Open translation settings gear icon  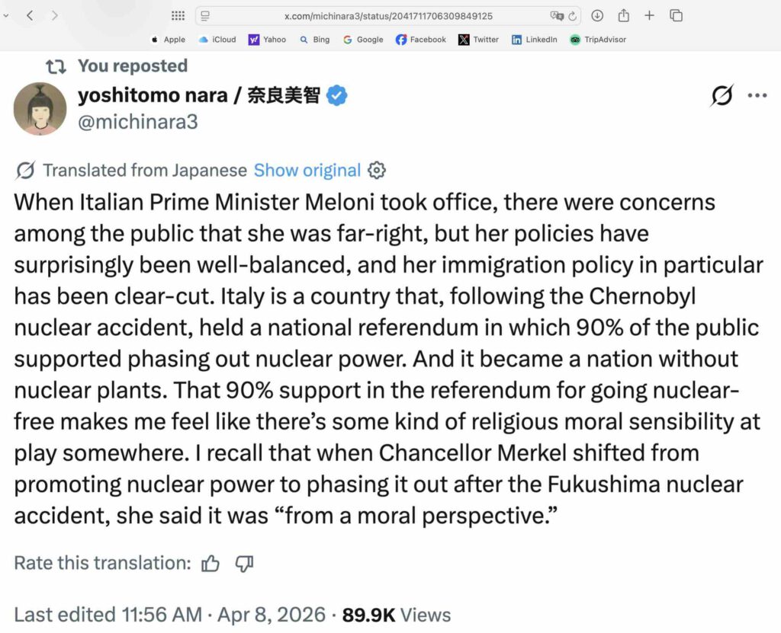pos(377,170)
